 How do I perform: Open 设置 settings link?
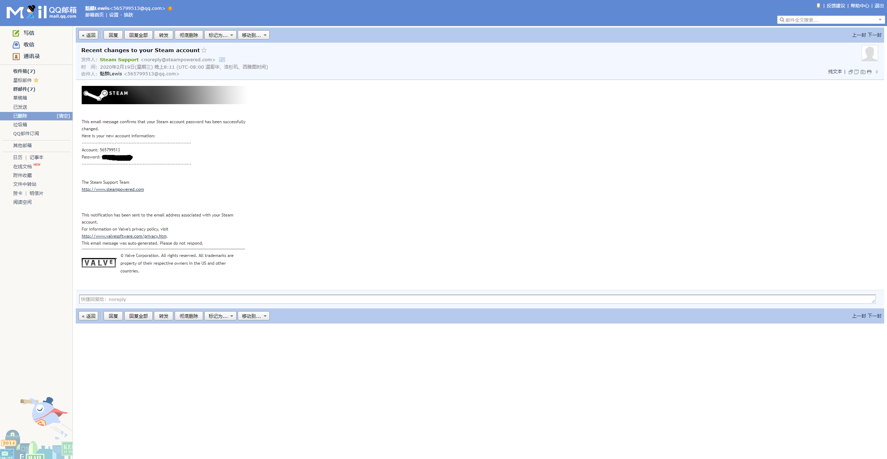tap(114, 15)
